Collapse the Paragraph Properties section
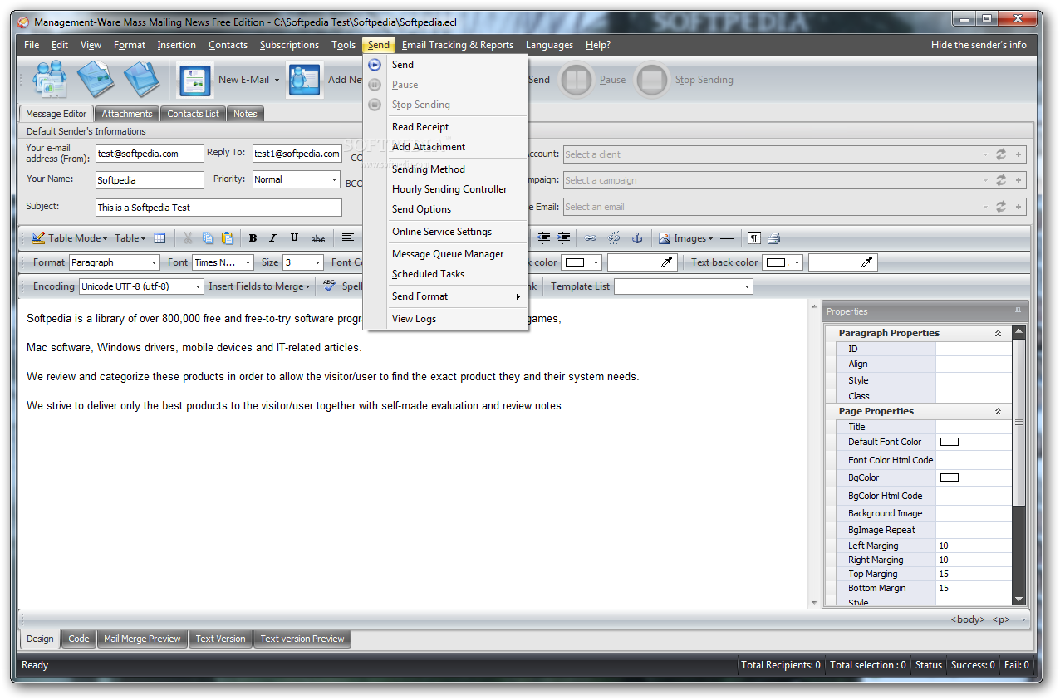Screen dimensions: 1060x700 pos(998,333)
